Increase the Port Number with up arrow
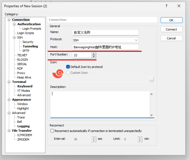 [x=94, y=54]
